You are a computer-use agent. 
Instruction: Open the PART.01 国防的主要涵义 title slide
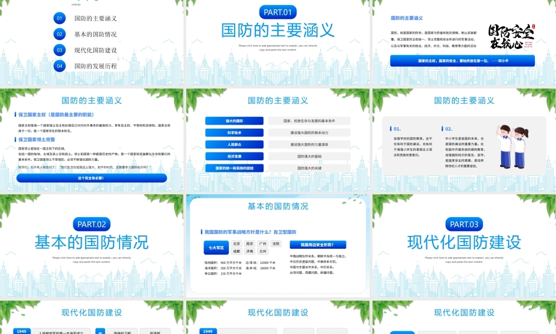(x=277, y=43)
